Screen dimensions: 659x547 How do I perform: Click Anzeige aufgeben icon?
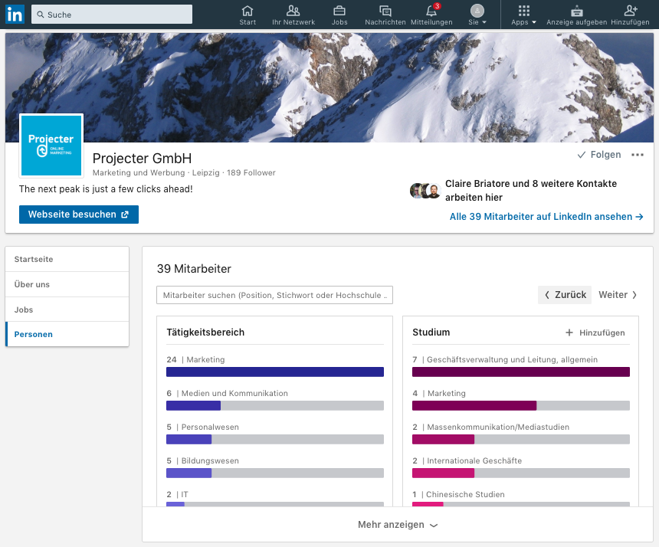(x=576, y=15)
